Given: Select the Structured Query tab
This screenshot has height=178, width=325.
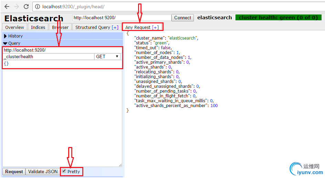Looking at the screenshot, I should pyautogui.click(x=93, y=27).
